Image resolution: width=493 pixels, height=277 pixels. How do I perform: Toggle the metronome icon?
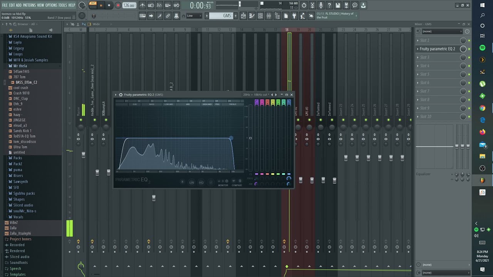(143, 5)
